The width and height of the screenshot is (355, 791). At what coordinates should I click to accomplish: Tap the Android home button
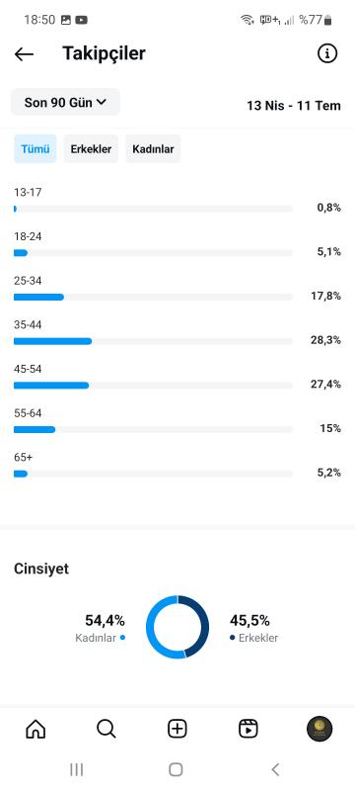[x=176, y=769]
